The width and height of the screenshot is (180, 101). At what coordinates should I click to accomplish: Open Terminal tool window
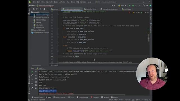(105, 97)
